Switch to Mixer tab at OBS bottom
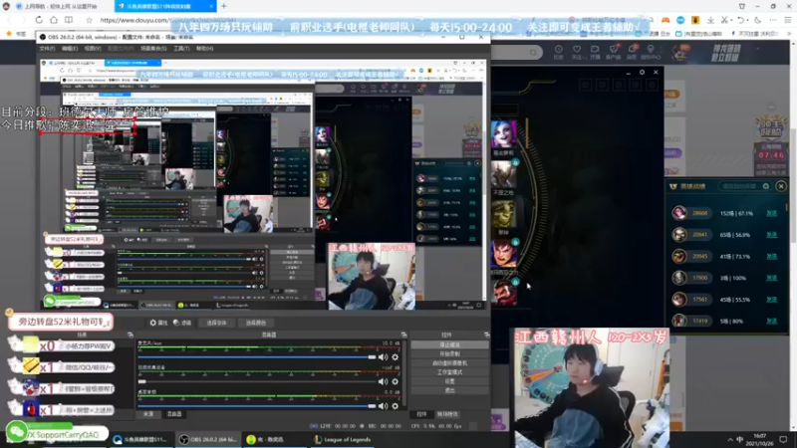 174,414
